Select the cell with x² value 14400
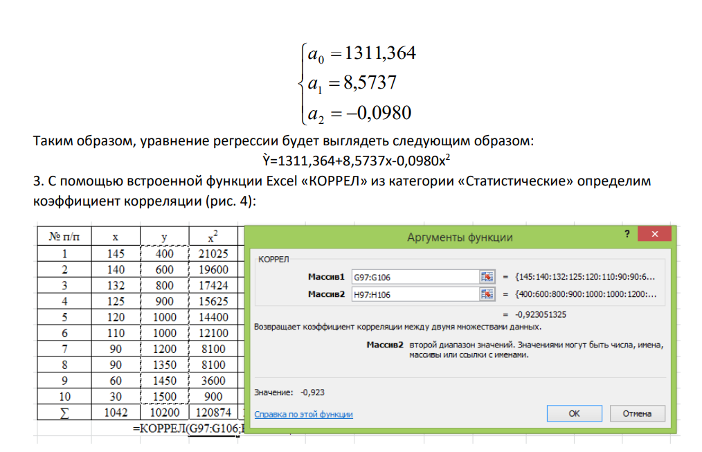The image size is (702, 452). click(213, 317)
